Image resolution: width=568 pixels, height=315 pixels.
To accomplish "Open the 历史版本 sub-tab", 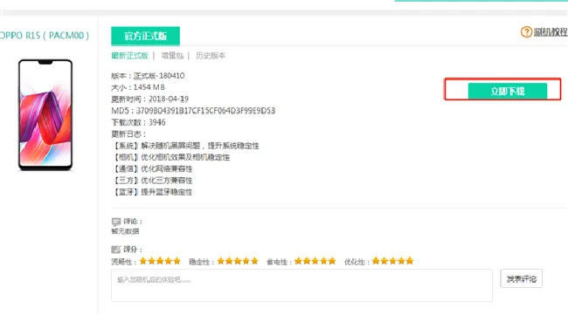I will (x=211, y=56).
